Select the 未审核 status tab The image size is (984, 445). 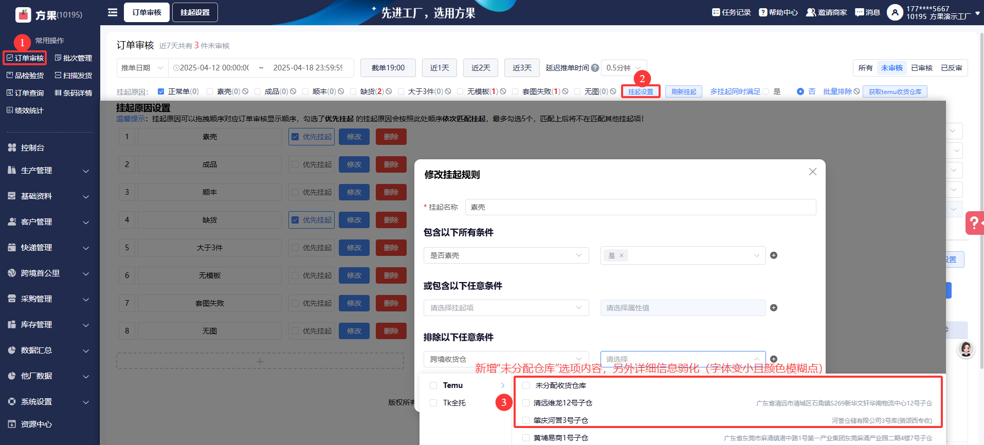(x=892, y=68)
